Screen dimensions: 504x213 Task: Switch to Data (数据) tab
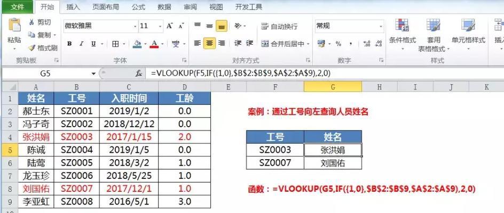(x=164, y=7)
